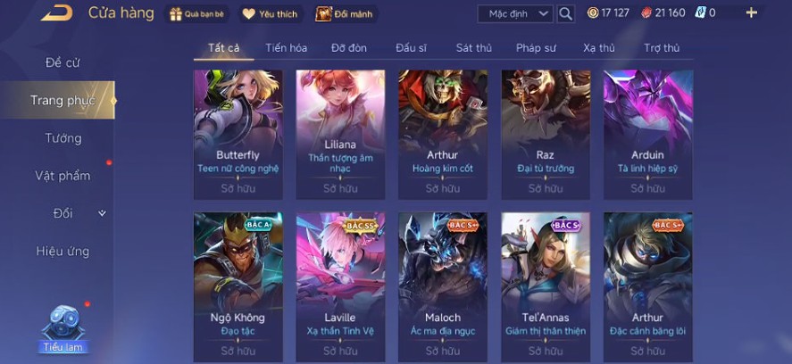Open Butterfly Teen nữ công nghệ skin

click(238, 135)
